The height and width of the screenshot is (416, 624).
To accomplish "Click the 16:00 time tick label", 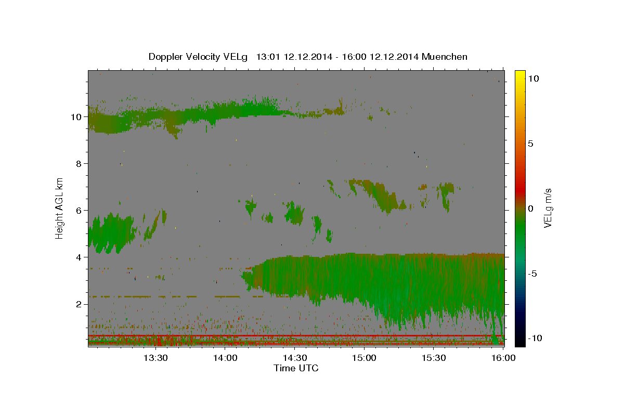I will (x=504, y=358).
